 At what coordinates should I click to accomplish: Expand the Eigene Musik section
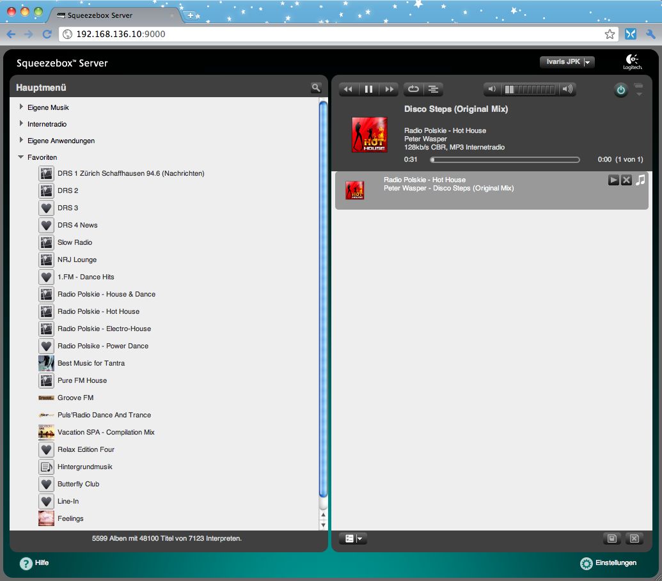click(21, 107)
